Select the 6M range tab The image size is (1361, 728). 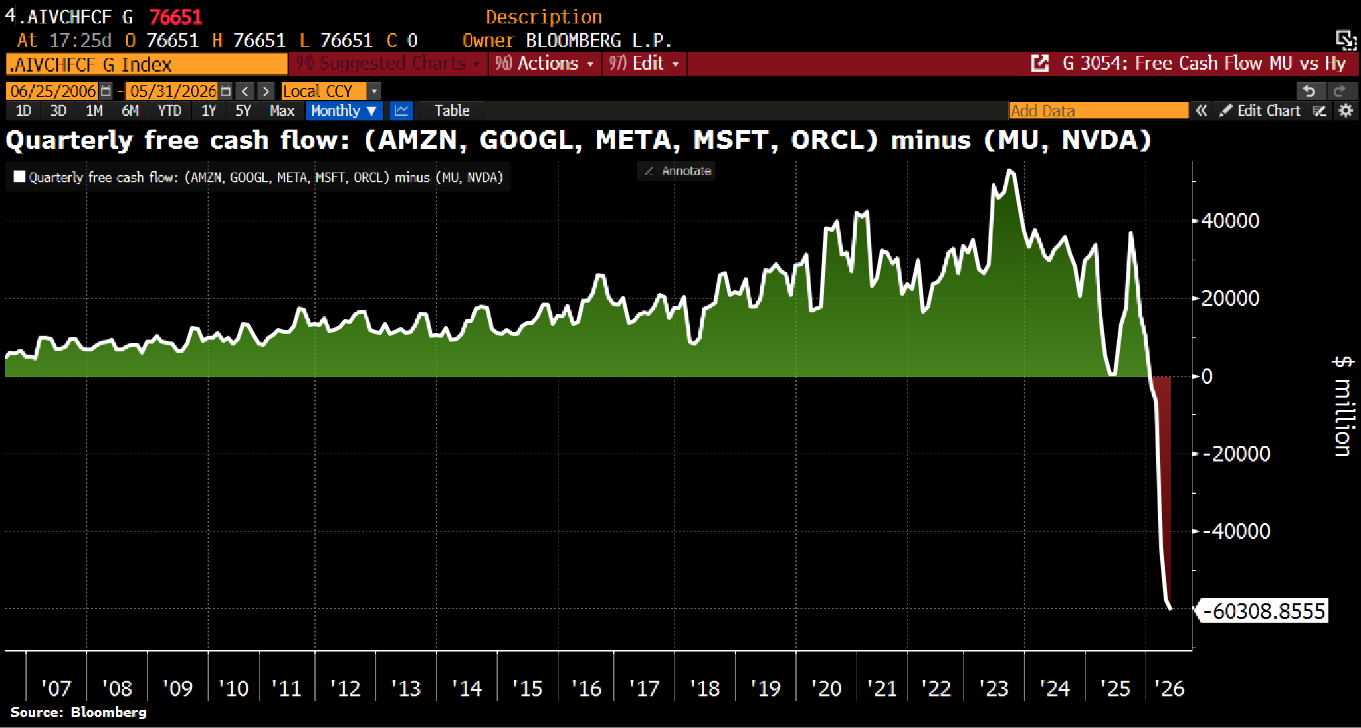tap(130, 110)
